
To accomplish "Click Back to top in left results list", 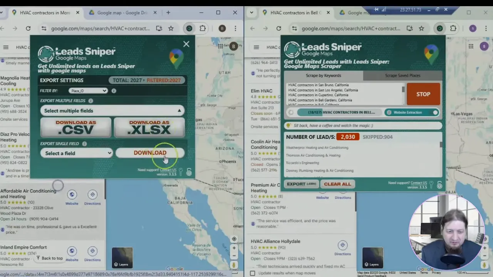I will [49, 258].
